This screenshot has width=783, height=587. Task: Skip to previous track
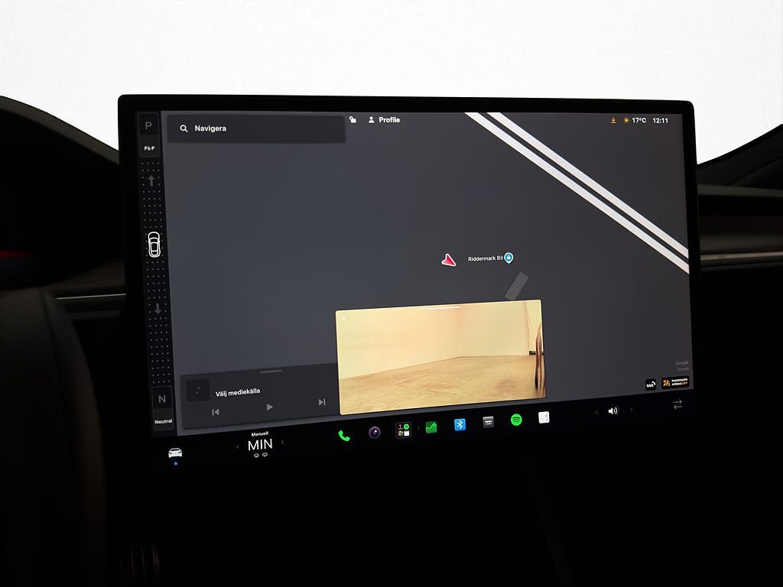coord(216,412)
